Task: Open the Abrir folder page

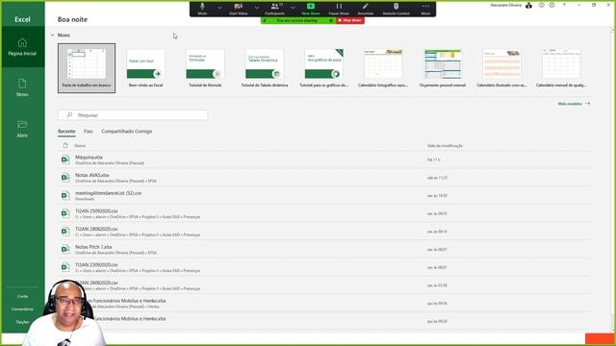Action: [22, 129]
